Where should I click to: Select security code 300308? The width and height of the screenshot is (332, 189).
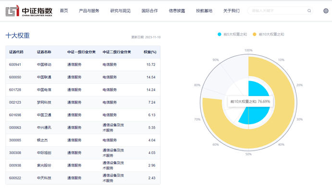coord(15,153)
